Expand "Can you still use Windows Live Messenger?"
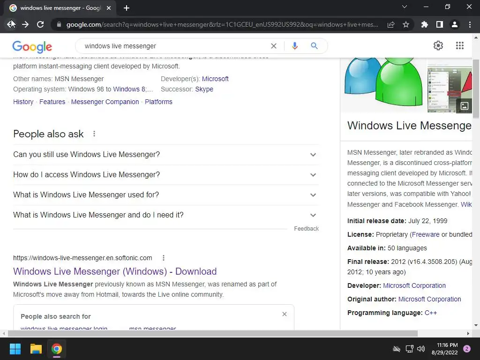This screenshot has height=360, width=480. click(x=166, y=155)
